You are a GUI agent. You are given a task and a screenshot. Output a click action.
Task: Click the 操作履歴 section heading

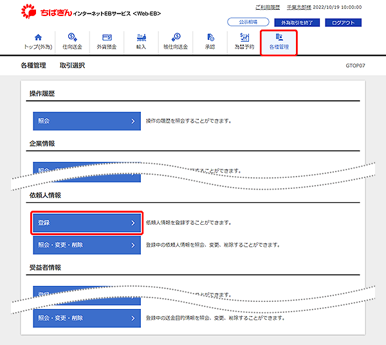[x=42, y=94]
